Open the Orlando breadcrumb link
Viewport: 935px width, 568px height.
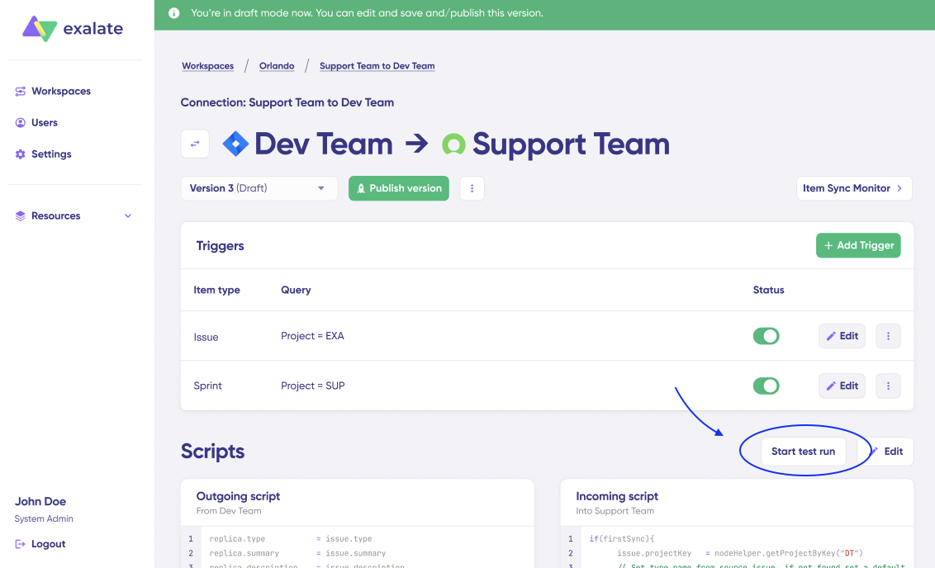pyautogui.click(x=277, y=66)
